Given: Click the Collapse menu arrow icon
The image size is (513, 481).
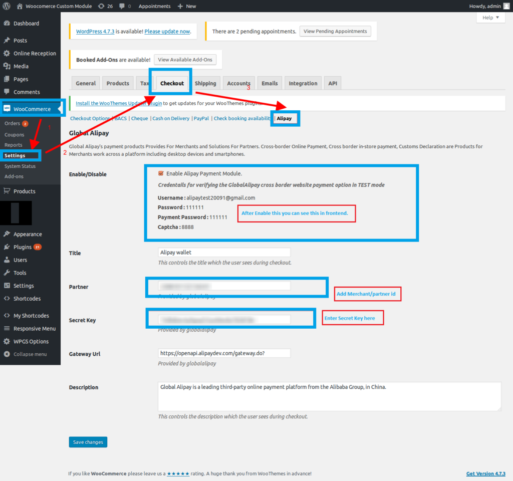Looking at the screenshot, I should (7, 354).
